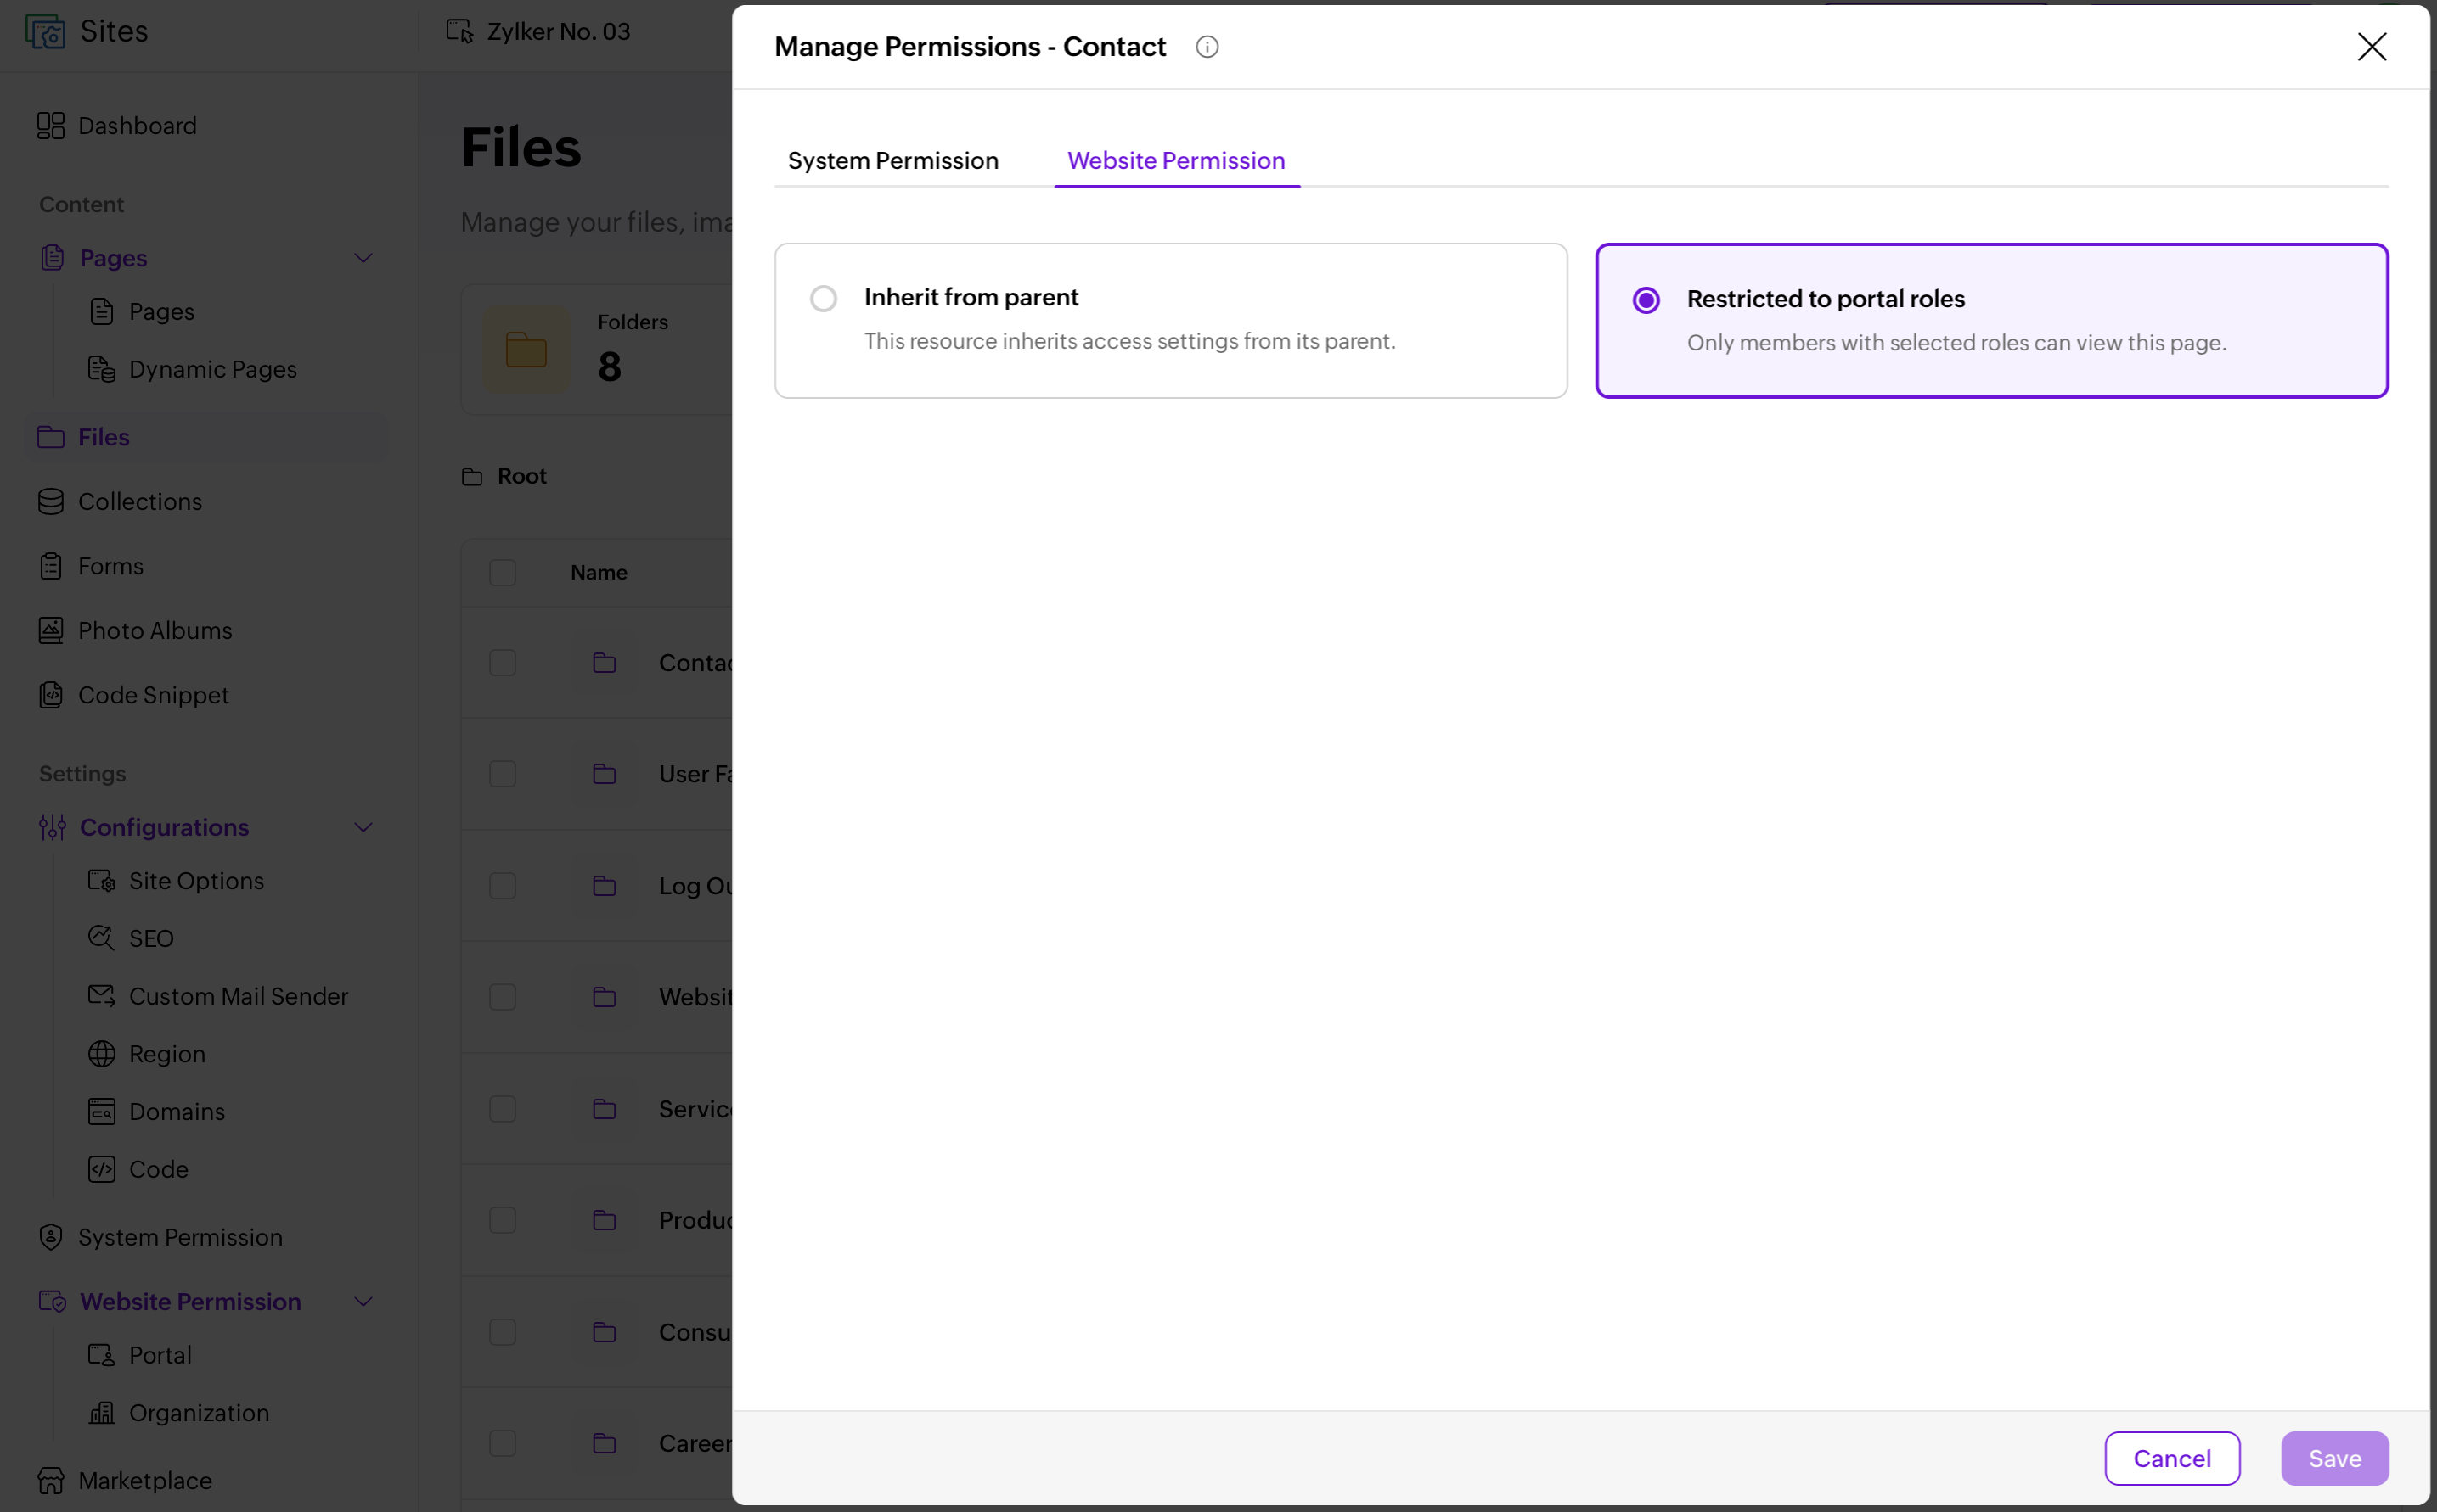Viewport: 2437px width, 1512px height.
Task: Open the Produc... folder row
Action: [598, 1220]
